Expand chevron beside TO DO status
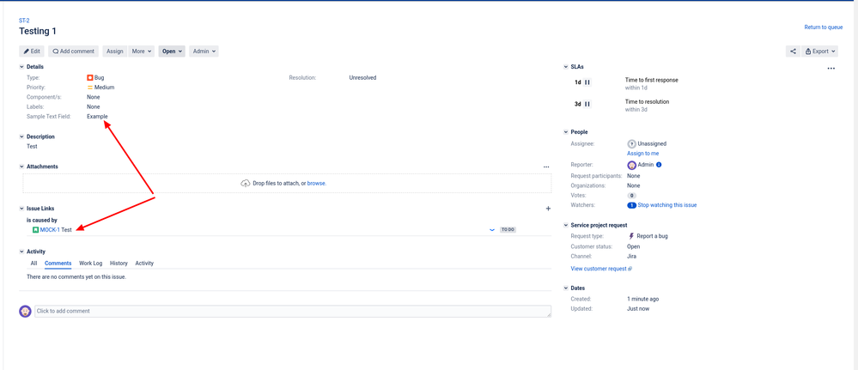This screenshot has width=858, height=370. click(x=491, y=230)
